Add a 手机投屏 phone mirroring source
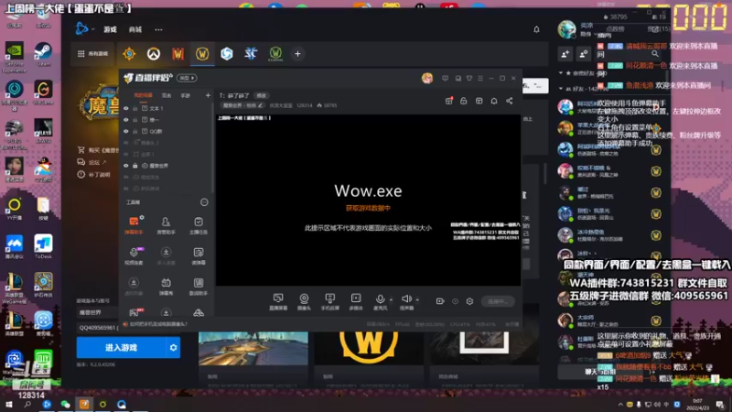732x412 pixels. (330, 302)
